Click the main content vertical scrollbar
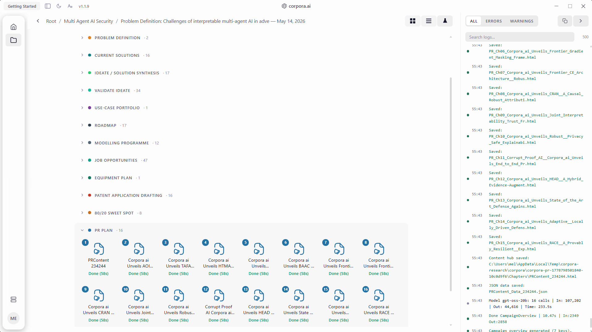This screenshot has height=332, width=592. tap(451, 184)
